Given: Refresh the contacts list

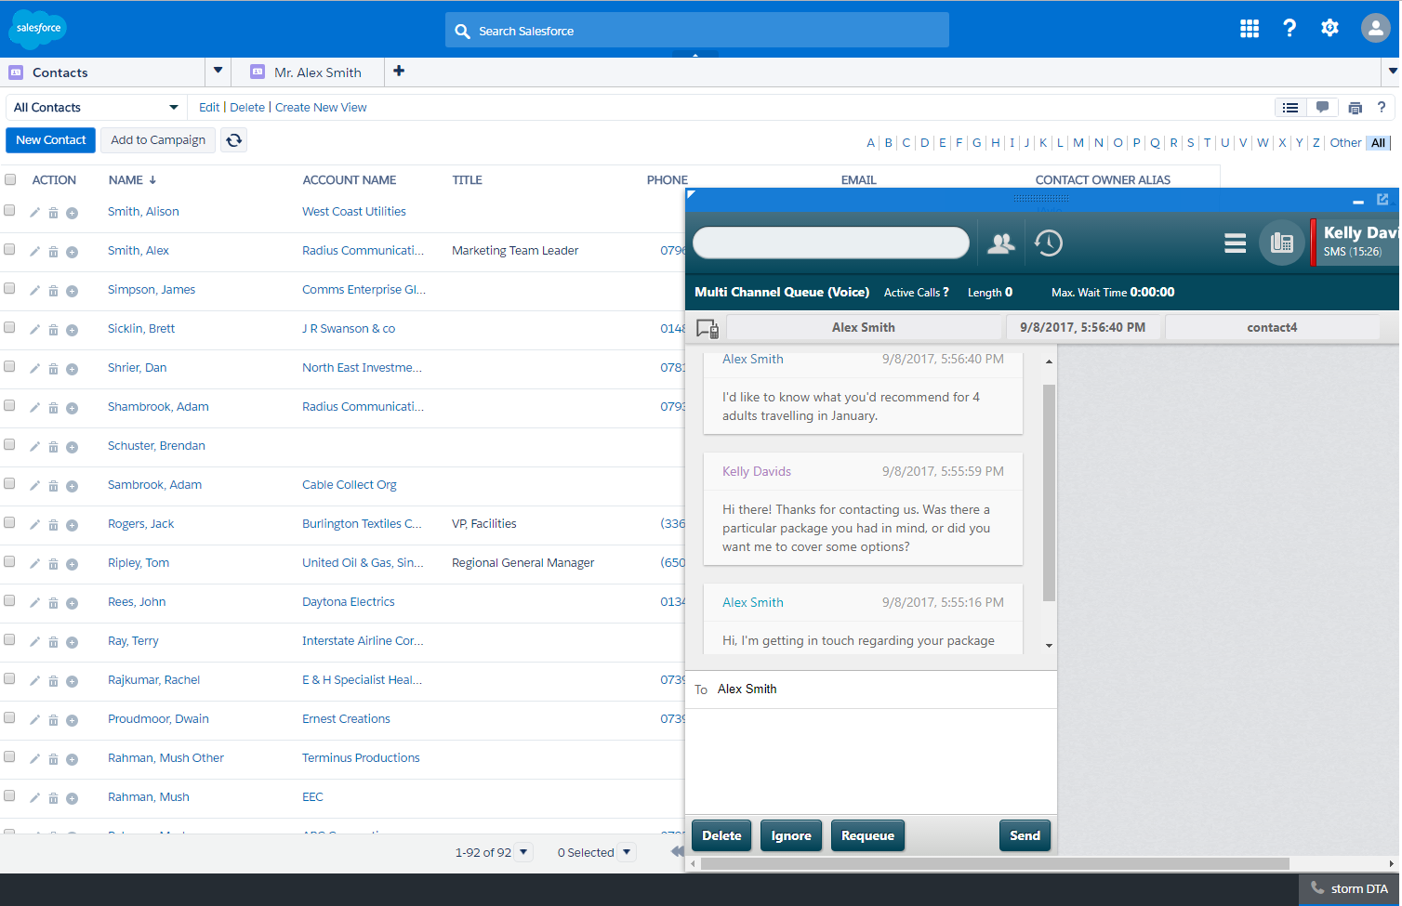Looking at the screenshot, I should [x=234, y=140].
